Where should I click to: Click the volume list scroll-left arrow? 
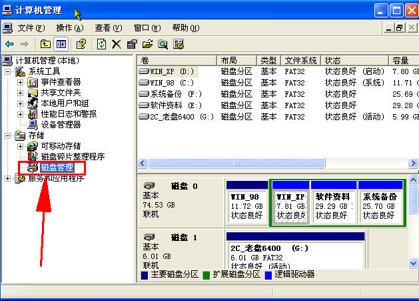[143, 163]
